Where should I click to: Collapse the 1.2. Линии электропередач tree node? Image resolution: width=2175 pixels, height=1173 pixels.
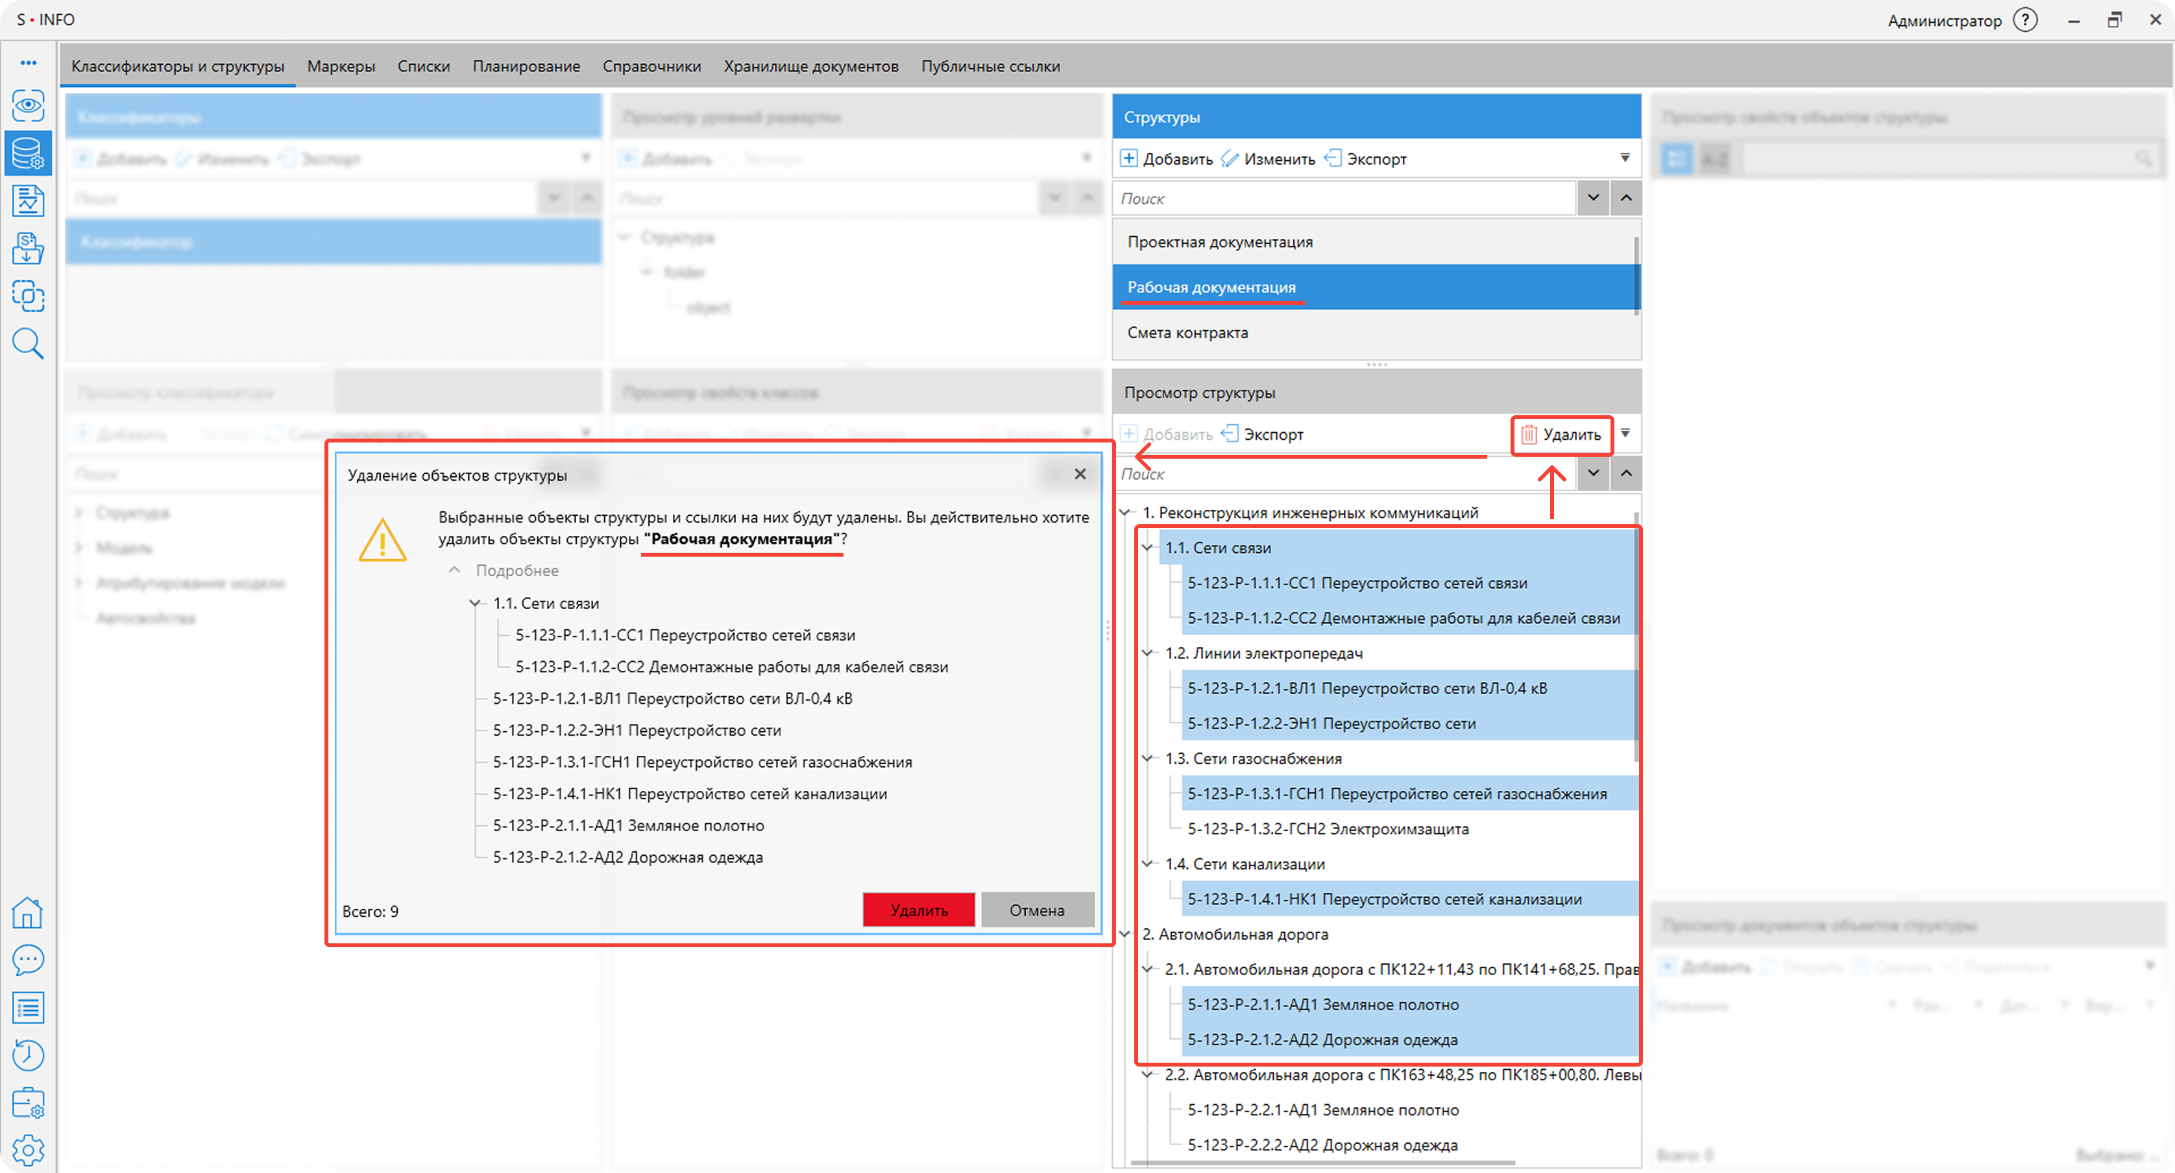point(1147,653)
